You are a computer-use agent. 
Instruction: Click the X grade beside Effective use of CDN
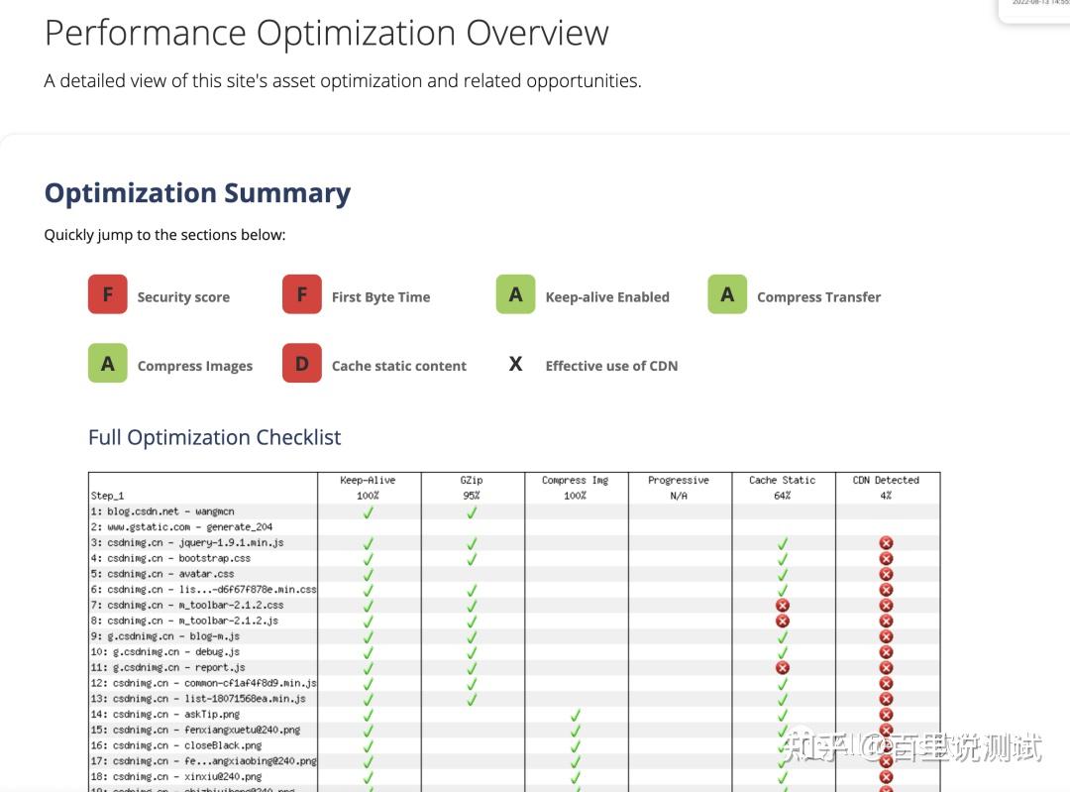point(515,364)
